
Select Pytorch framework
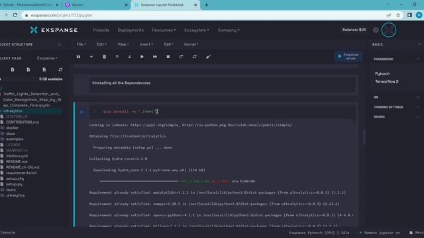click(382, 73)
